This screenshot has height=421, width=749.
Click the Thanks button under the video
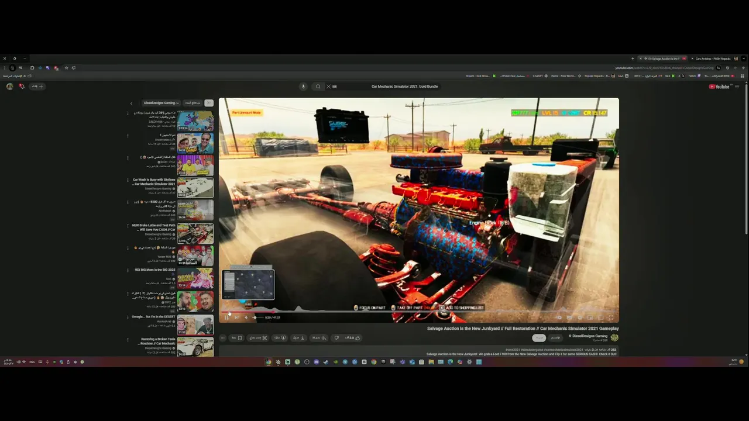(279, 337)
